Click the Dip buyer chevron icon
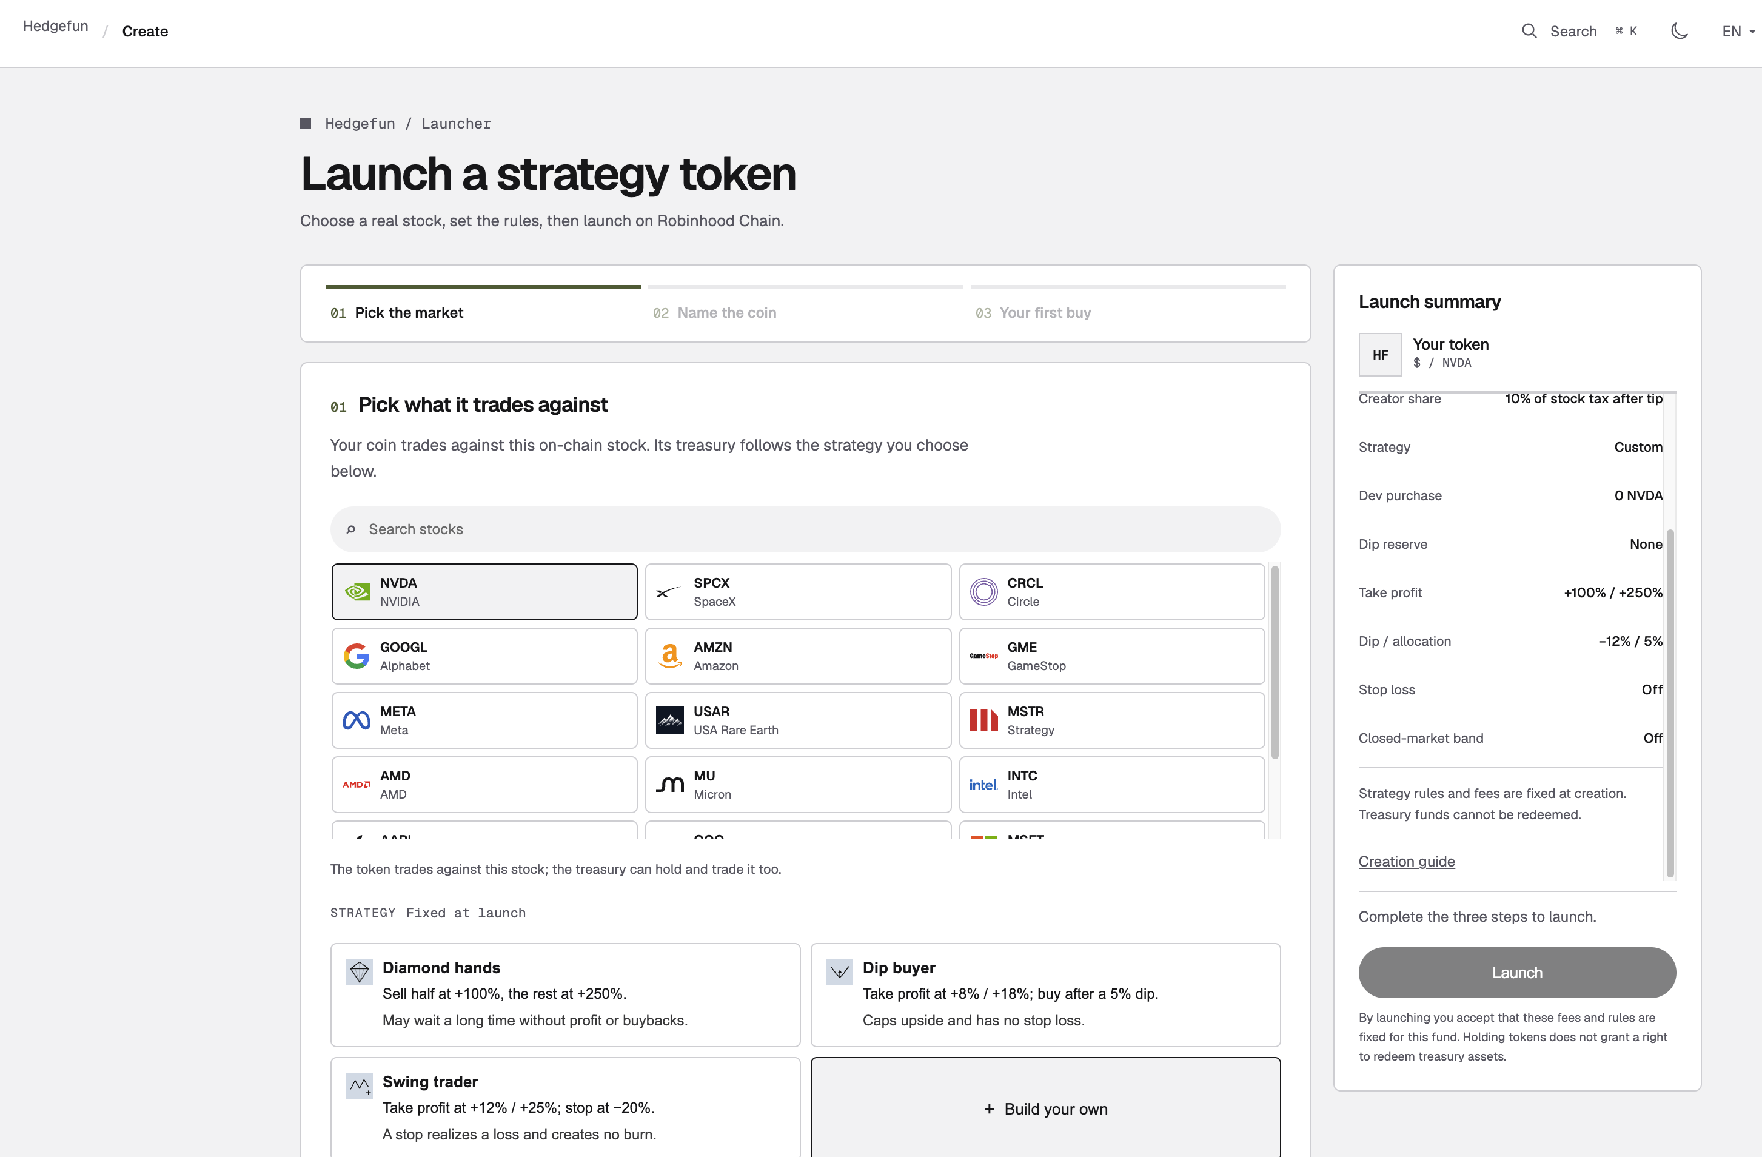This screenshot has height=1157, width=1762. click(x=840, y=972)
